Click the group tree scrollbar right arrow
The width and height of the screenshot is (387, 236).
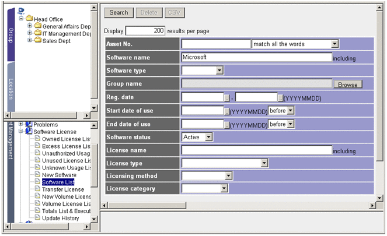tap(86, 115)
